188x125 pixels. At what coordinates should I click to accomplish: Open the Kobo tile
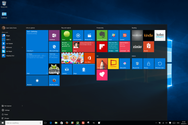[160, 35]
